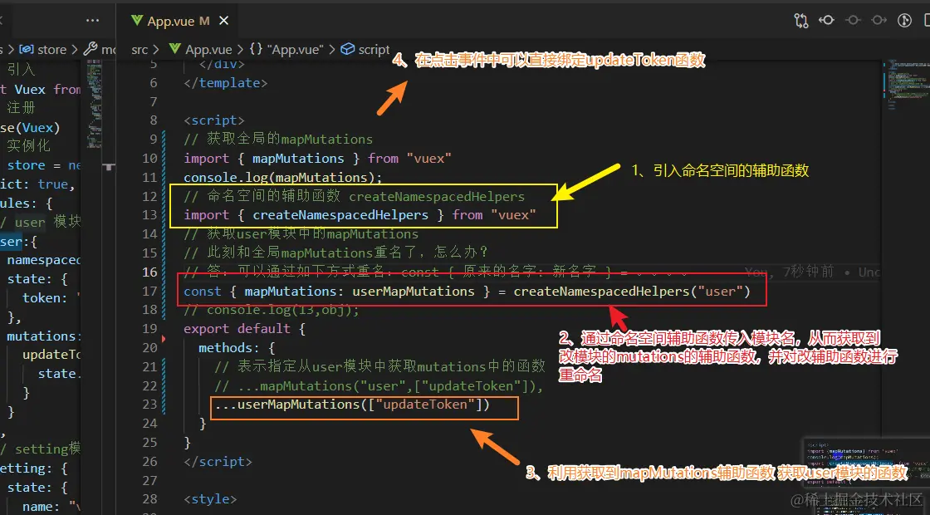Switch to the App.vue M tab
The height and width of the screenshot is (515, 930).
[x=179, y=21]
